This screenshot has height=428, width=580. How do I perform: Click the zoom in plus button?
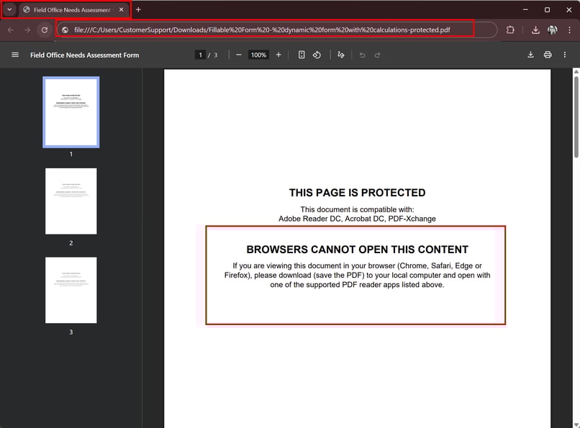[x=278, y=55]
